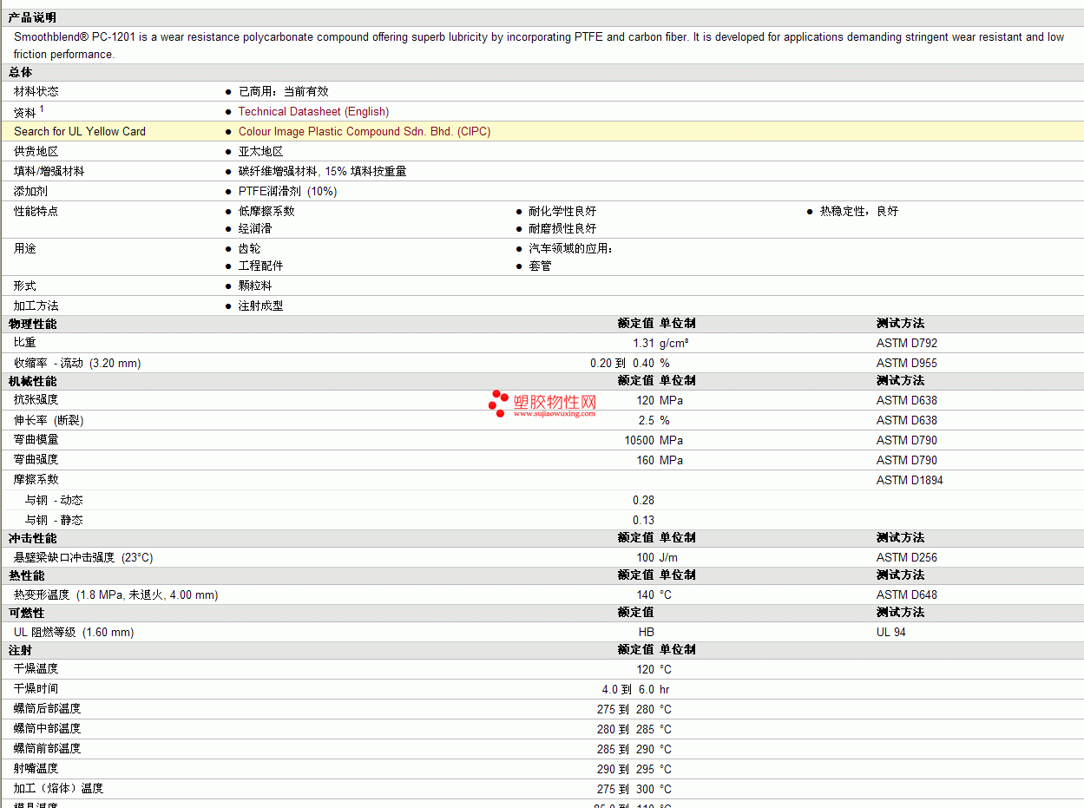Click the feature 耐磨损性良好
Viewport: 1084px width, 808px height.
click(x=562, y=228)
